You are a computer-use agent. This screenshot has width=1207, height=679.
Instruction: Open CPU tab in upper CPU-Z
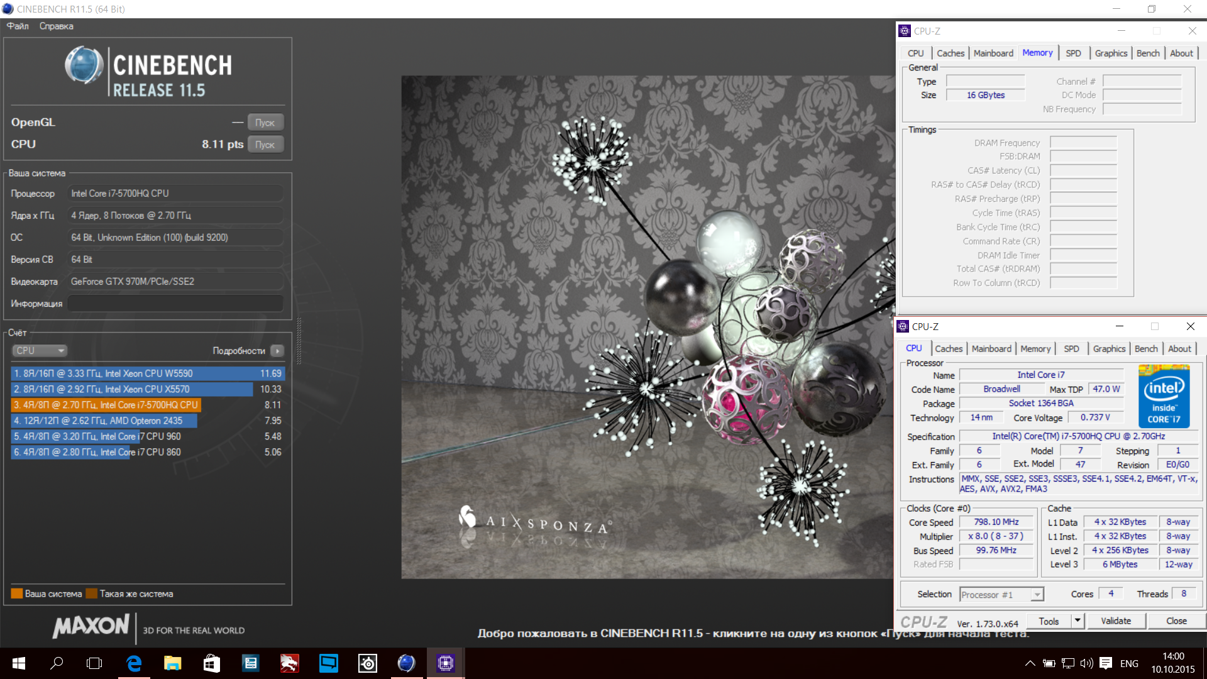click(915, 53)
